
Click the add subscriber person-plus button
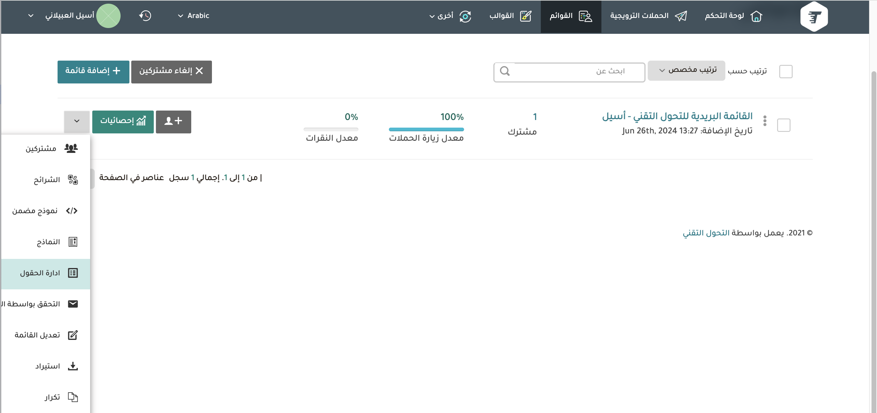tap(173, 122)
